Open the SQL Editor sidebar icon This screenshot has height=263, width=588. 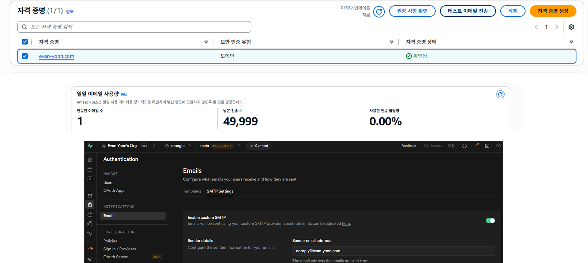tap(90, 179)
